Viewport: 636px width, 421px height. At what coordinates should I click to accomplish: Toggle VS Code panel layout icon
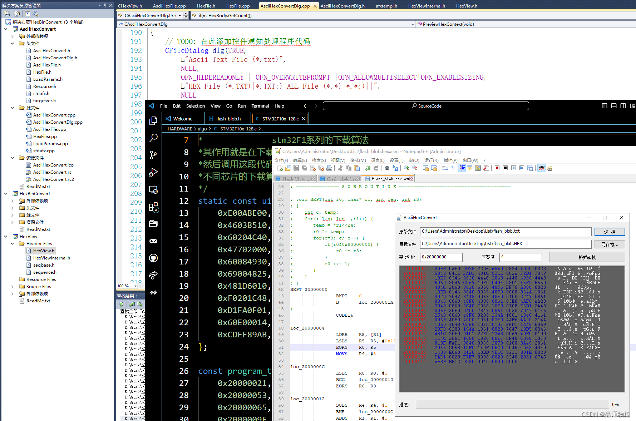click(614, 106)
